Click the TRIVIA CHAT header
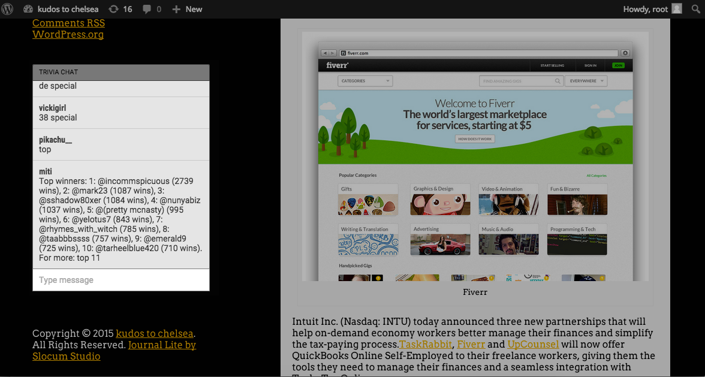Screen dimensions: 705x377 coord(121,73)
